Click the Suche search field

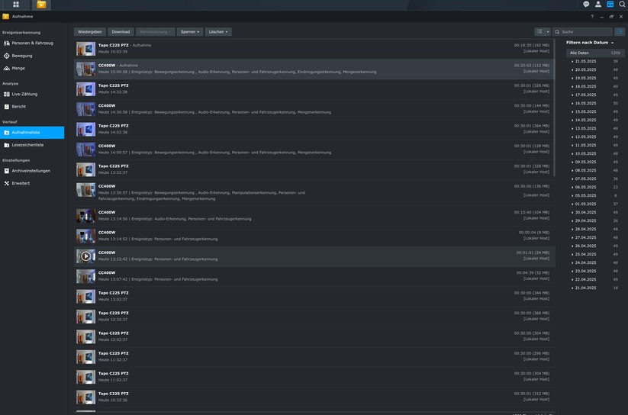coord(583,31)
